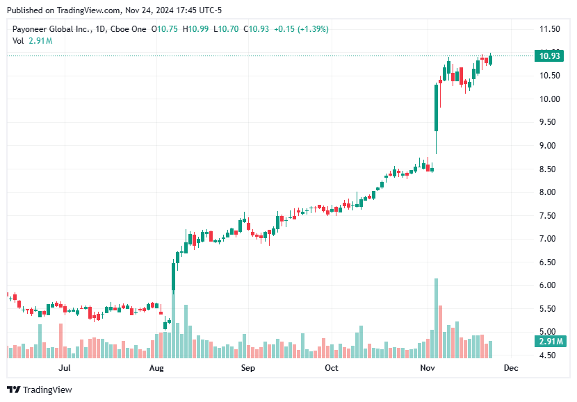
Task: Click the change value +0.15 (+1.39%)
Action: 301,29
